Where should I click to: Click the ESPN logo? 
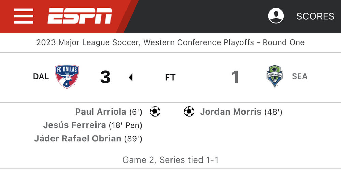79,16
